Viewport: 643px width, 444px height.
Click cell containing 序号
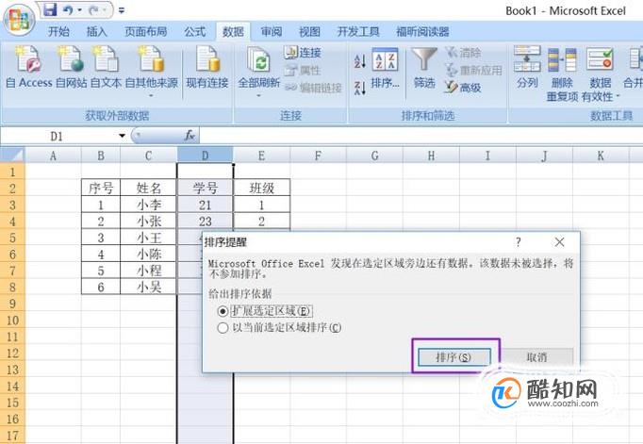click(101, 189)
